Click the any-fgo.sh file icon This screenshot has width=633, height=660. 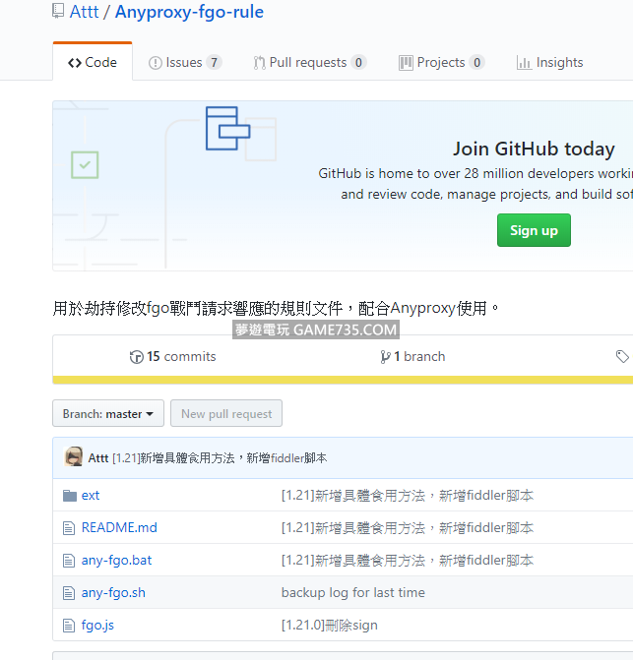[x=69, y=593]
